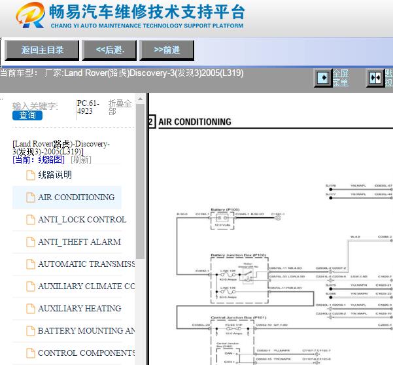Open AUTOMATIC TRANSMISSION diagram
This screenshot has height=365, width=393.
click(86, 264)
